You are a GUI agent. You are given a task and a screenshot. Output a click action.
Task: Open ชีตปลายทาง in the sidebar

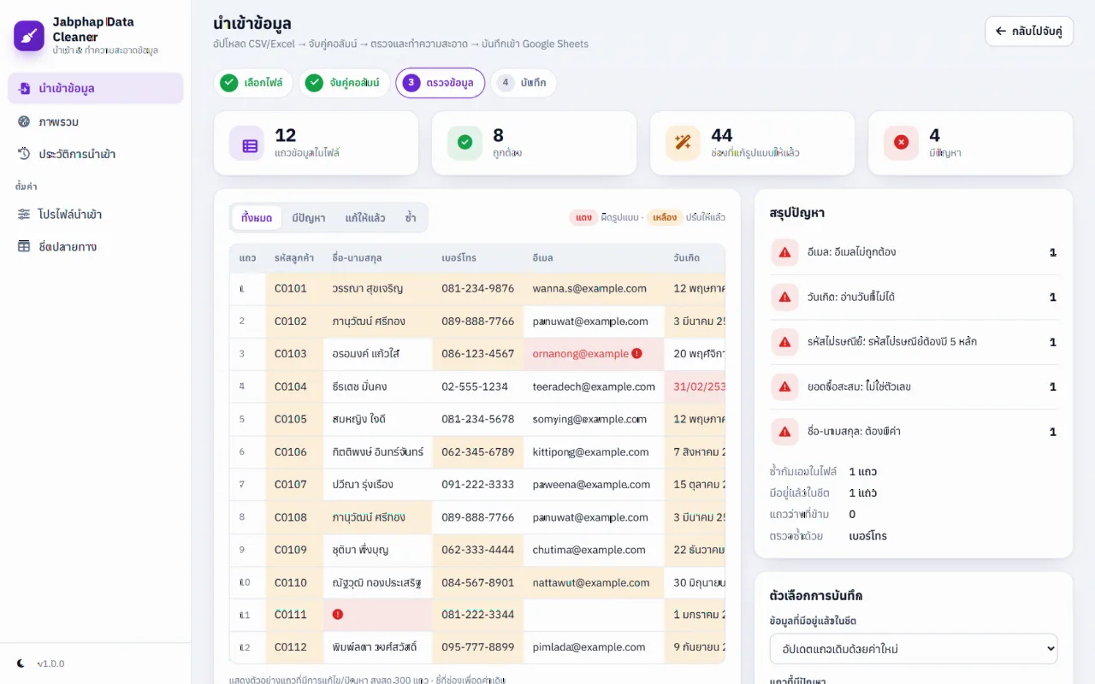pos(96,246)
